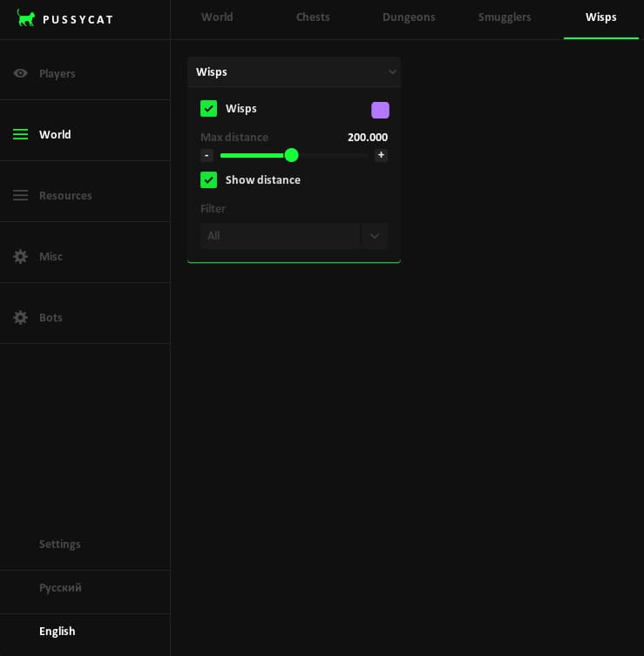Click the Filter label

click(x=213, y=209)
